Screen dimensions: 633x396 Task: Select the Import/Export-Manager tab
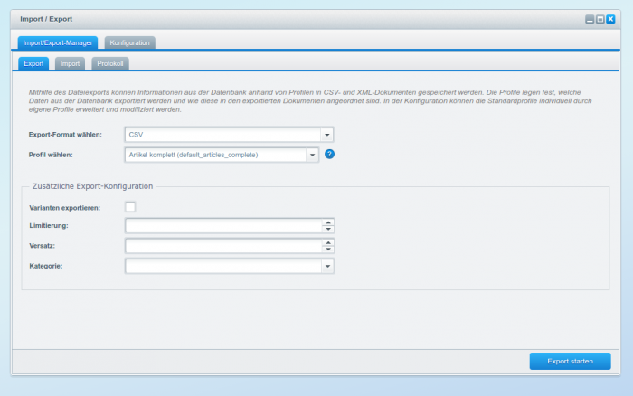pyautogui.click(x=58, y=42)
